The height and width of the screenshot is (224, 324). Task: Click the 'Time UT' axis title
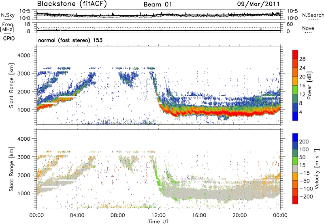[x=158, y=221]
